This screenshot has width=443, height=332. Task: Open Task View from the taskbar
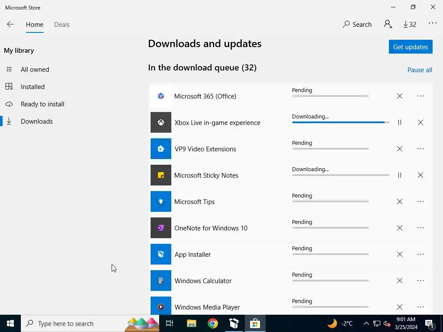[x=170, y=323]
